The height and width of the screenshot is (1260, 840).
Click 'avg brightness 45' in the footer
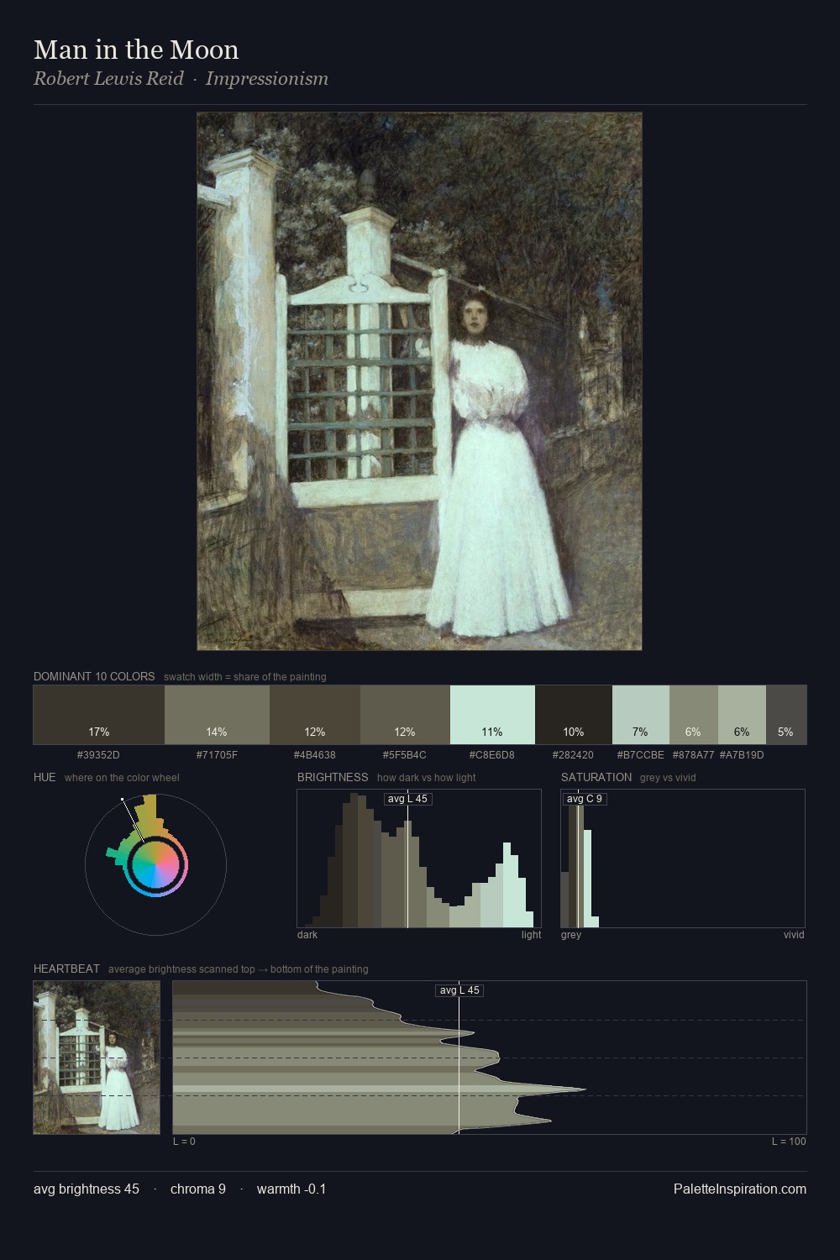click(x=87, y=1189)
